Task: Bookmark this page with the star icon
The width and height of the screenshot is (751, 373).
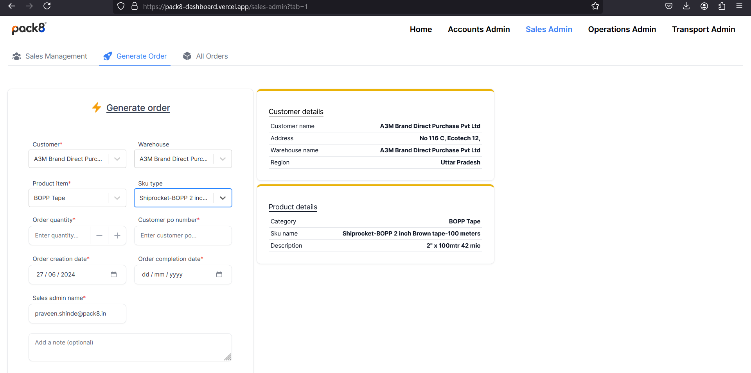Action: click(x=595, y=6)
